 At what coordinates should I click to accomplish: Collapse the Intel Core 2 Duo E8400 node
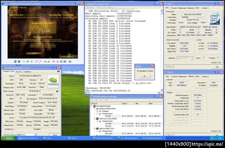pos(94,119)
